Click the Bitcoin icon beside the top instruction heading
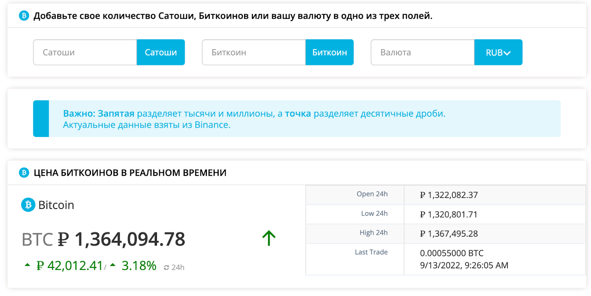 click(24, 16)
